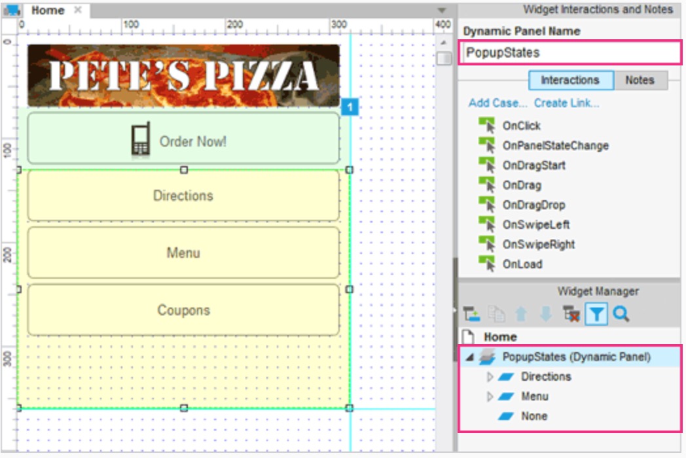Screen dimensions: 686x458
Task: Click the Add Widget icon in Widget Manager
Action: 471,314
